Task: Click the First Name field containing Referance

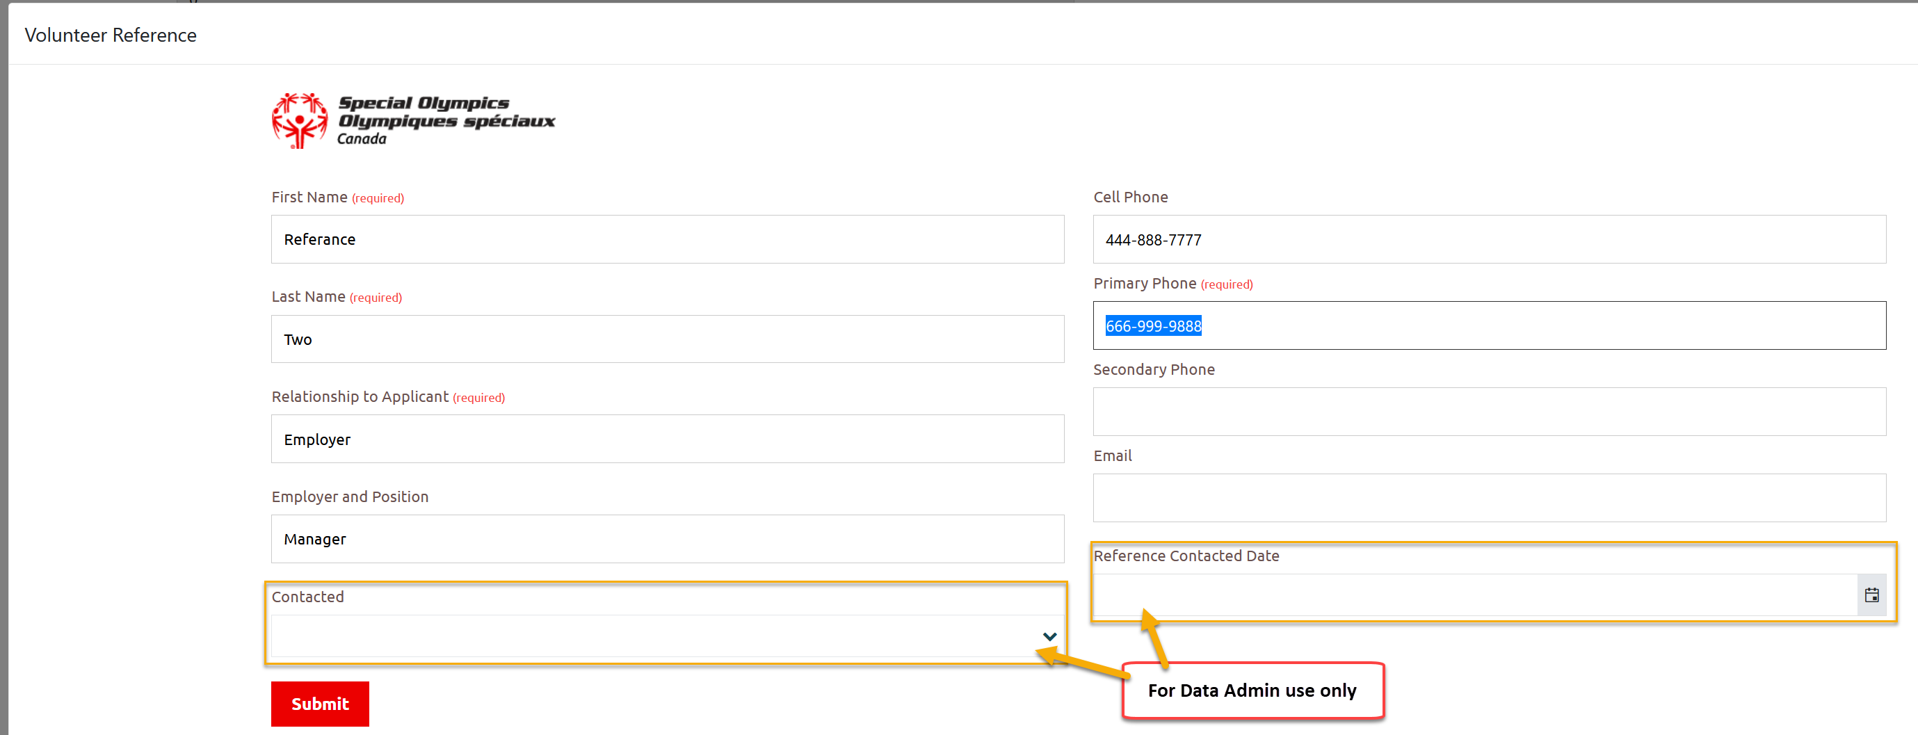Action: [x=668, y=239]
